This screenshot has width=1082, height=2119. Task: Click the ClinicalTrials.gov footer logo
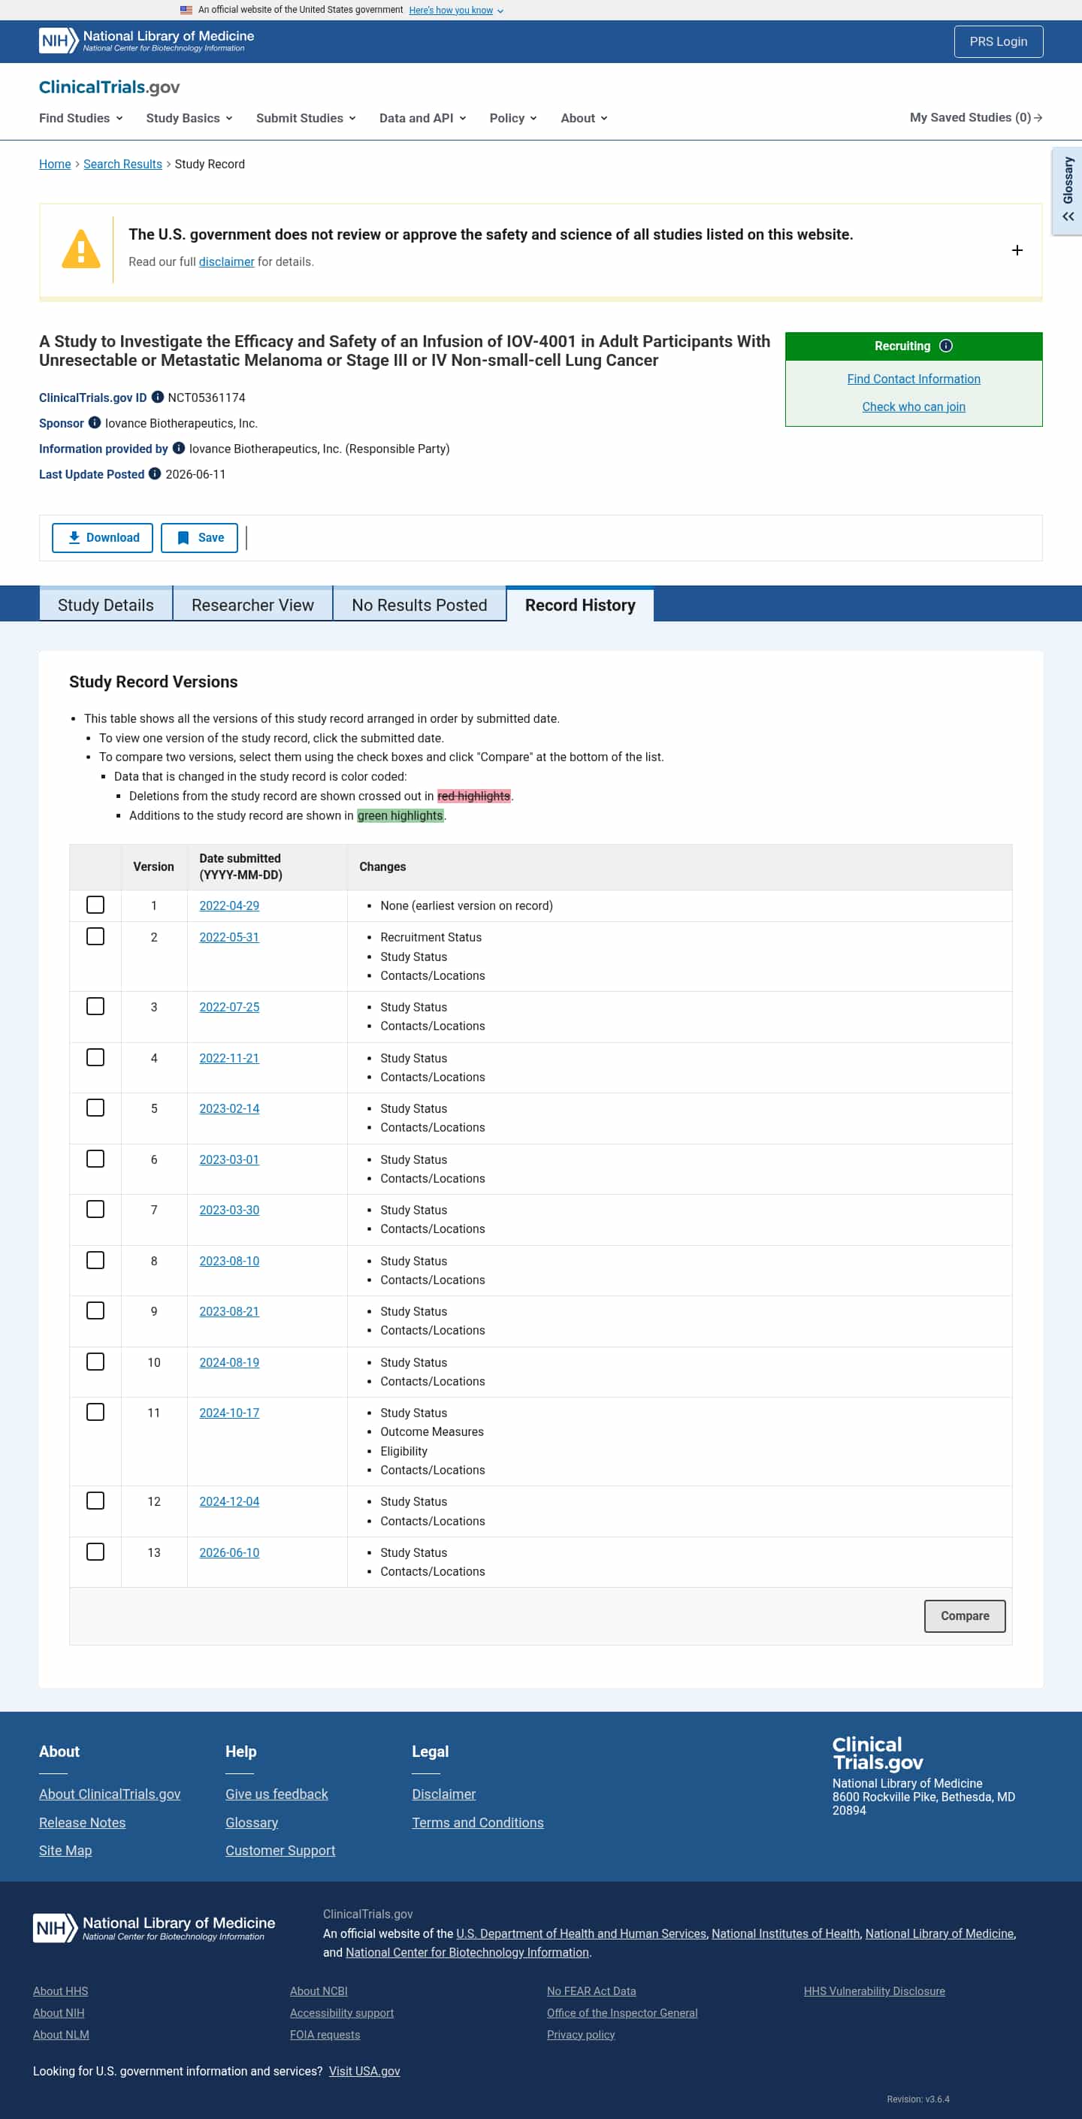point(877,1753)
